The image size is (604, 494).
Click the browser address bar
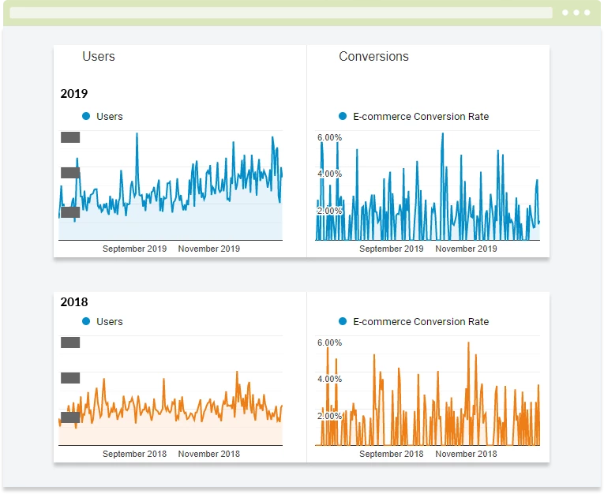point(281,13)
